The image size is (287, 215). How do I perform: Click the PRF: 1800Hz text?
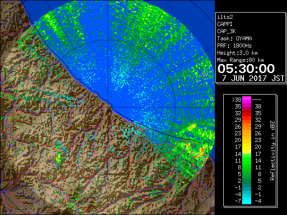[235, 46]
